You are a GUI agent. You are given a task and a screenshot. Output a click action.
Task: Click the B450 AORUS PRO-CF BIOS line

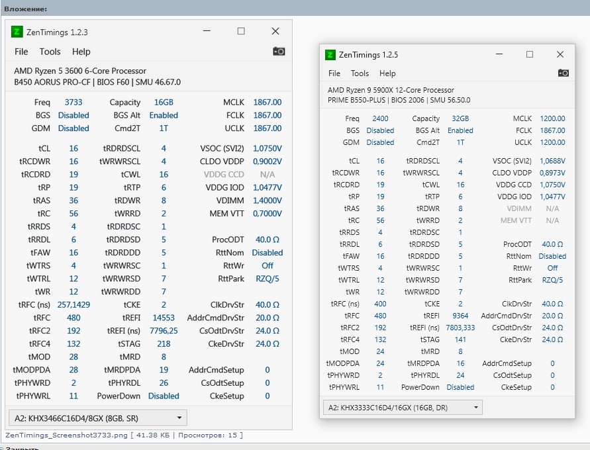97,82
